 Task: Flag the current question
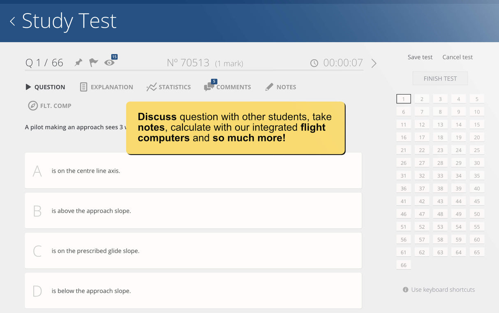(x=94, y=63)
